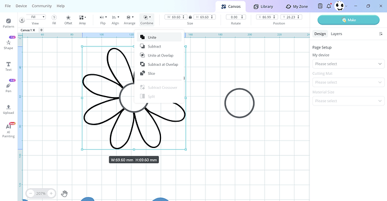Viewport: 387px width, 201px height.
Task: Open the notifications bell
Action: (x=329, y=6)
